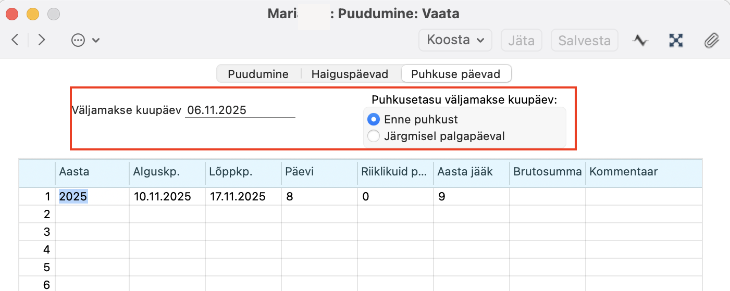Viewport: 730px width, 291px height.
Task: Go to the next record arrow
Action: click(x=42, y=40)
